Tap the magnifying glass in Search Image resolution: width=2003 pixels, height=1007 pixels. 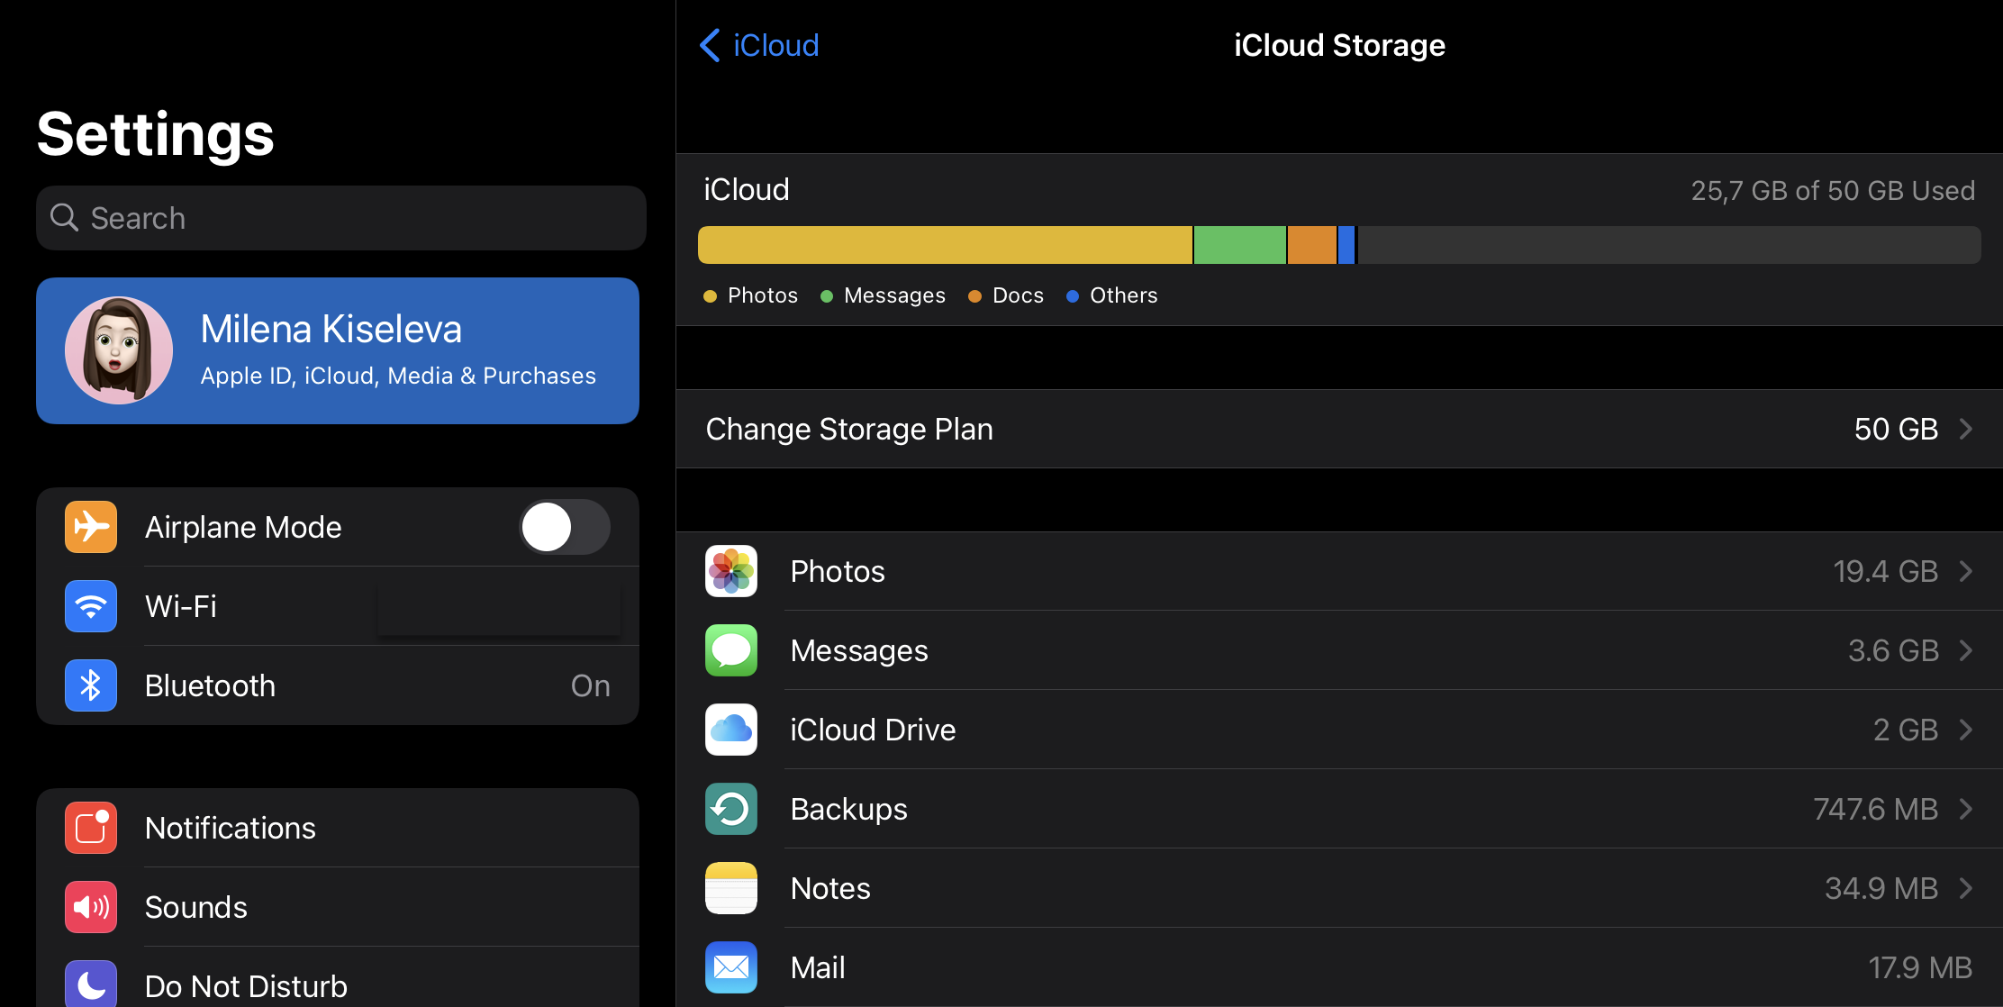pyautogui.click(x=64, y=217)
